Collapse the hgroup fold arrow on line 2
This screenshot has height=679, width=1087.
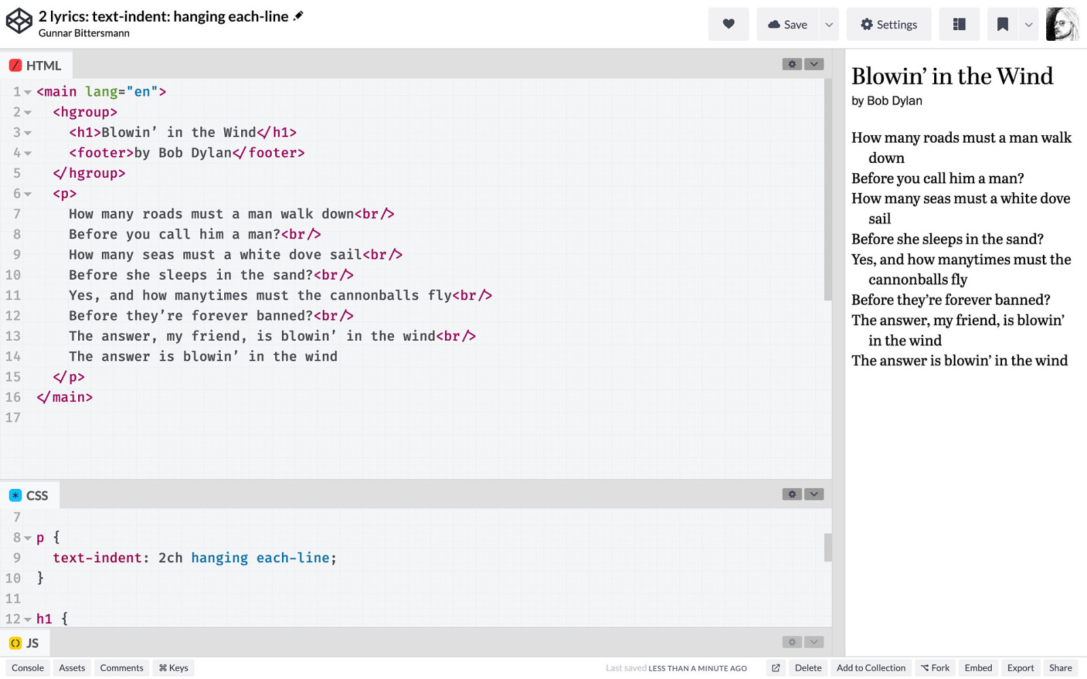coord(28,112)
